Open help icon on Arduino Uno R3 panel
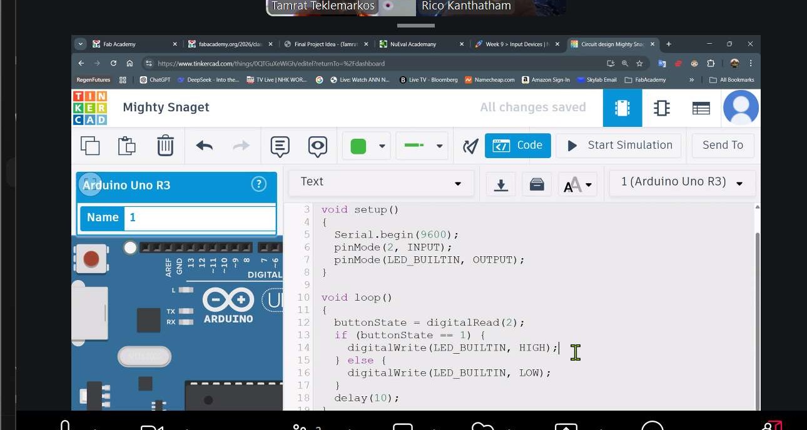807x430 pixels. click(x=258, y=184)
